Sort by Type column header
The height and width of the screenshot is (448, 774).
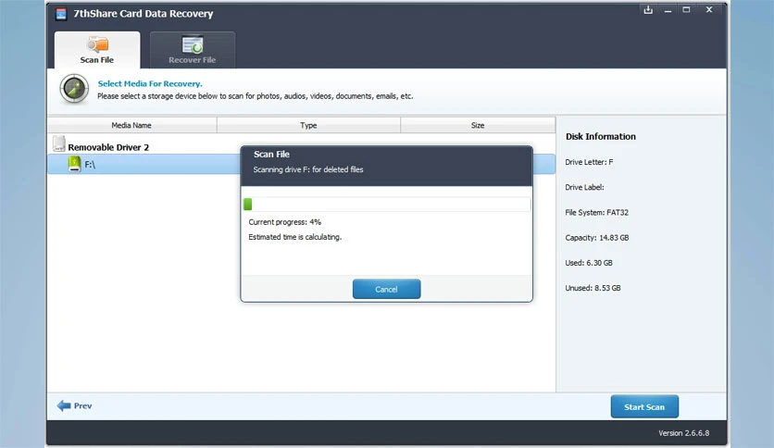pos(308,125)
